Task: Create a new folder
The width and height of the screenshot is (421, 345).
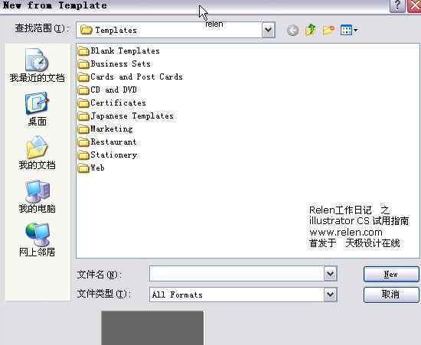Action: [328, 30]
